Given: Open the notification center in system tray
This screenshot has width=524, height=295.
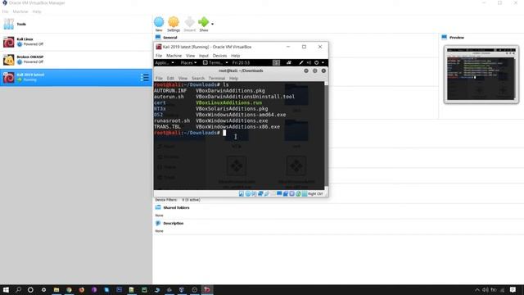Looking at the screenshot, I should pos(513,289).
